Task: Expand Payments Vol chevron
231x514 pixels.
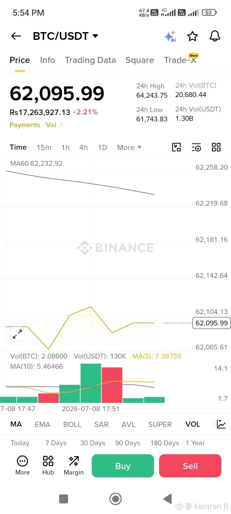Action: click(61, 125)
